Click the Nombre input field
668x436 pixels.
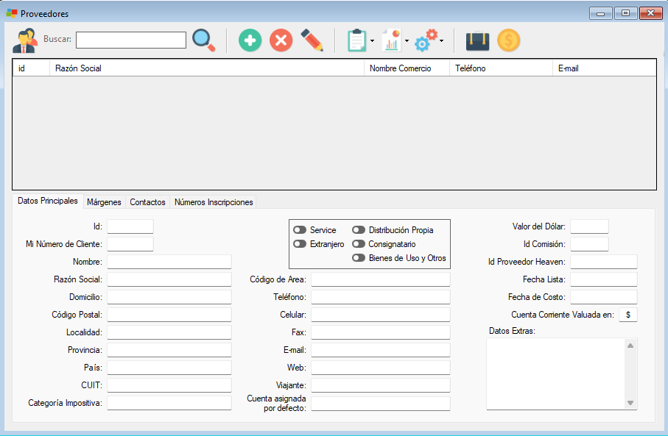click(x=169, y=262)
